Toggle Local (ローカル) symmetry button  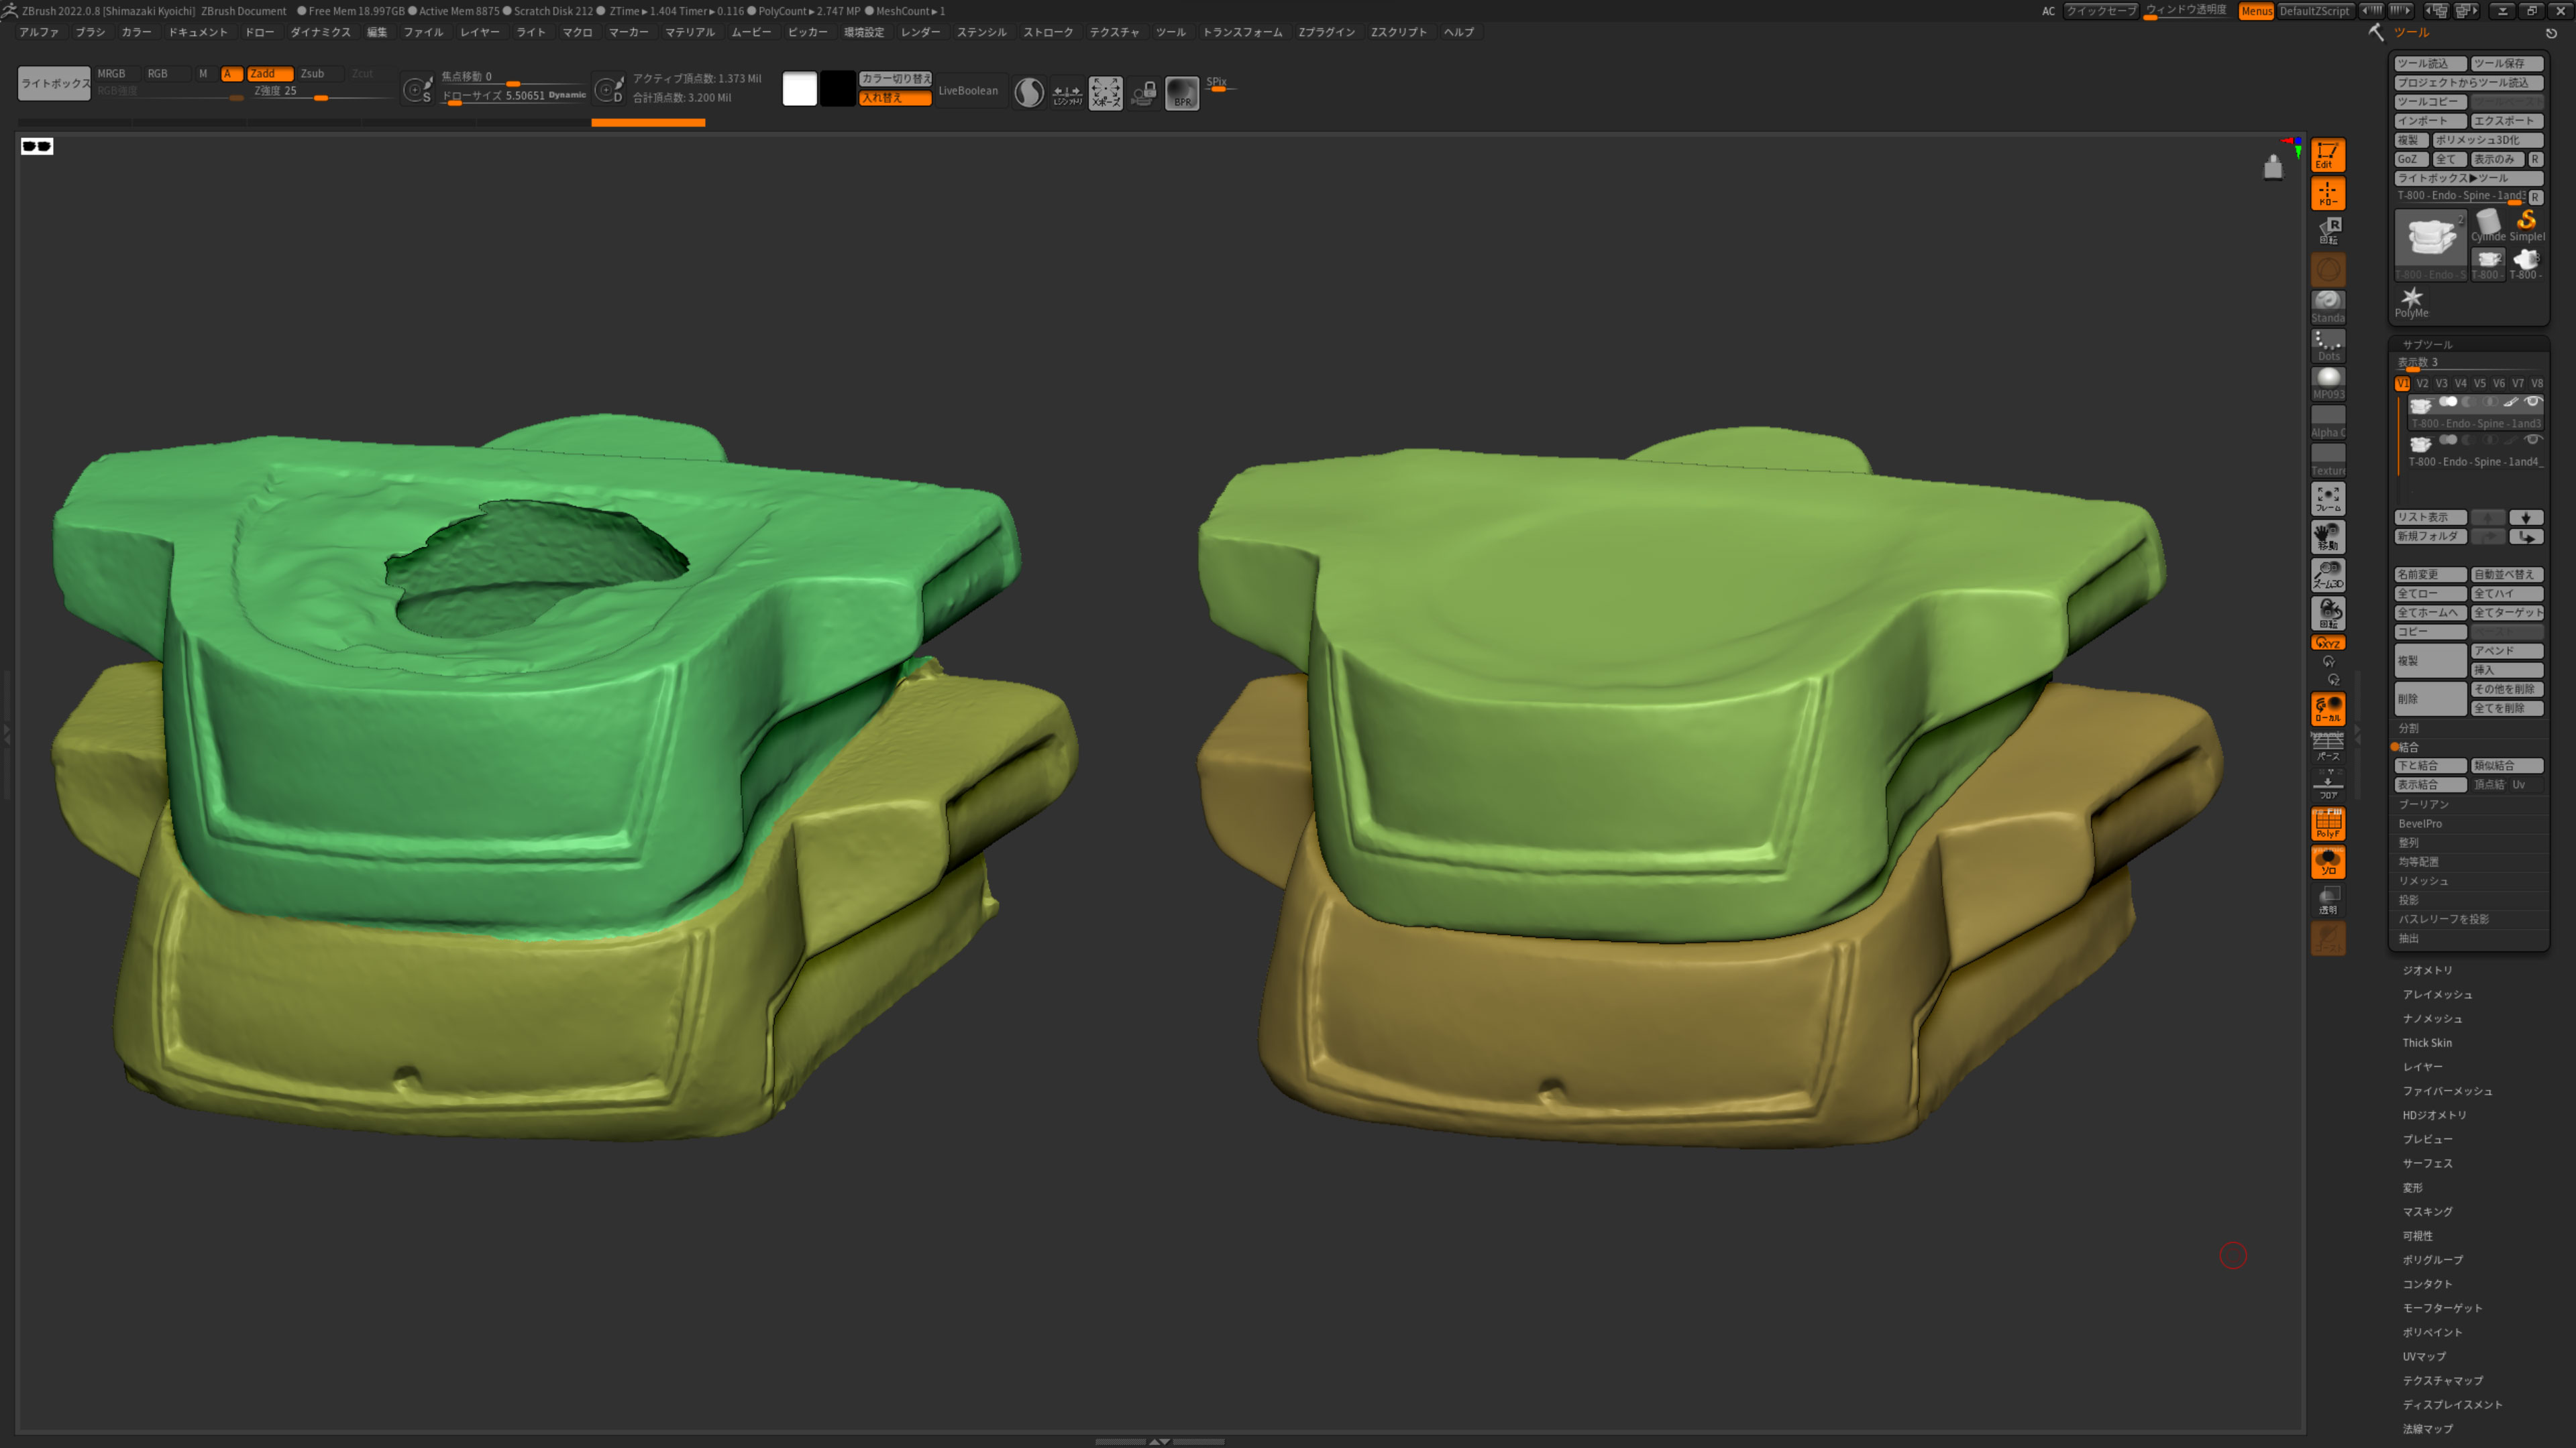(2327, 709)
